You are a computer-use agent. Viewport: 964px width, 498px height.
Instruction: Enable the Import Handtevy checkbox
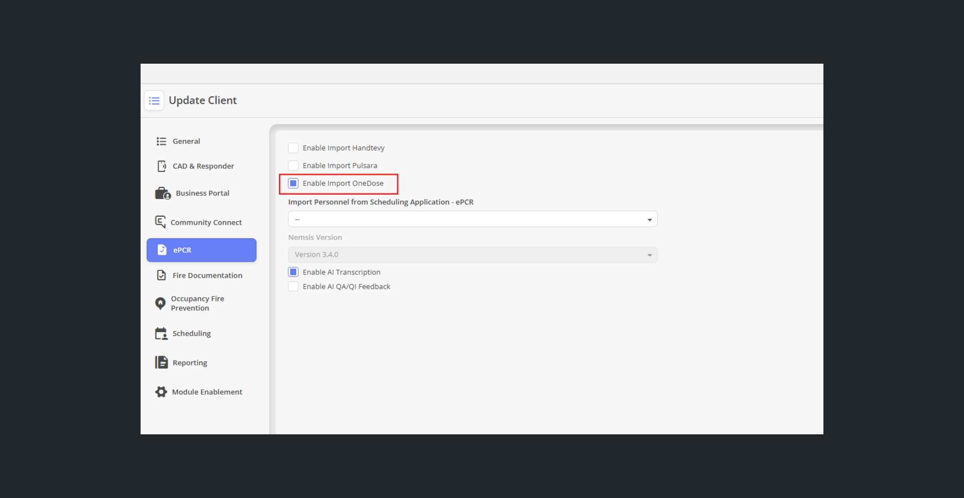click(x=293, y=148)
